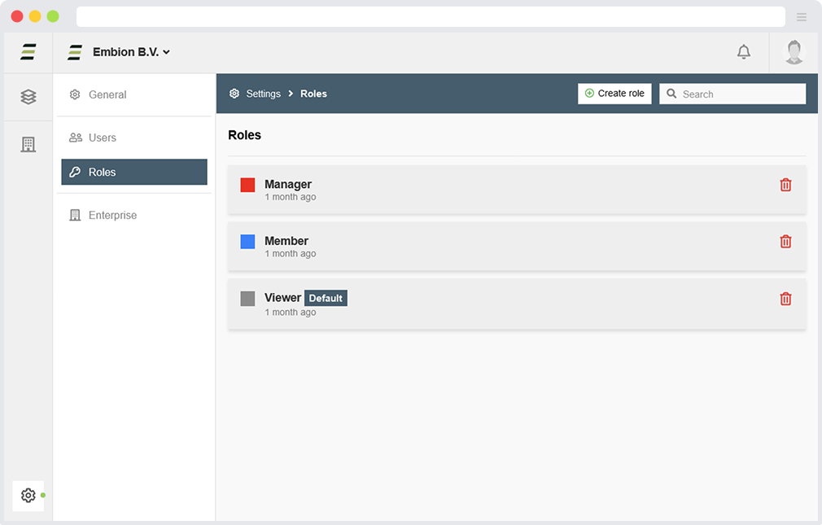Delete the Manager role with trash icon
This screenshot has height=525, width=822.
(x=785, y=185)
